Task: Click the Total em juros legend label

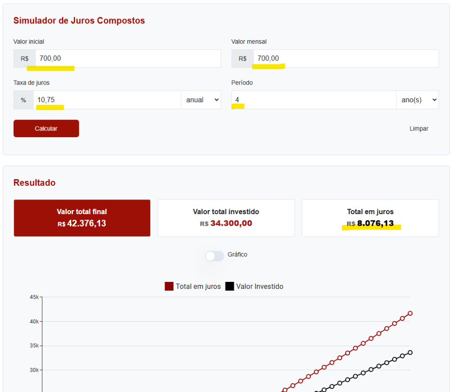Action: click(x=198, y=287)
